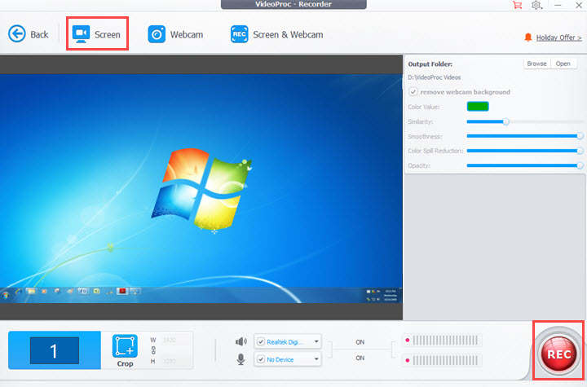Select the Screen recording mode
The width and height of the screenshot is (587, 387).
[96, 34]
